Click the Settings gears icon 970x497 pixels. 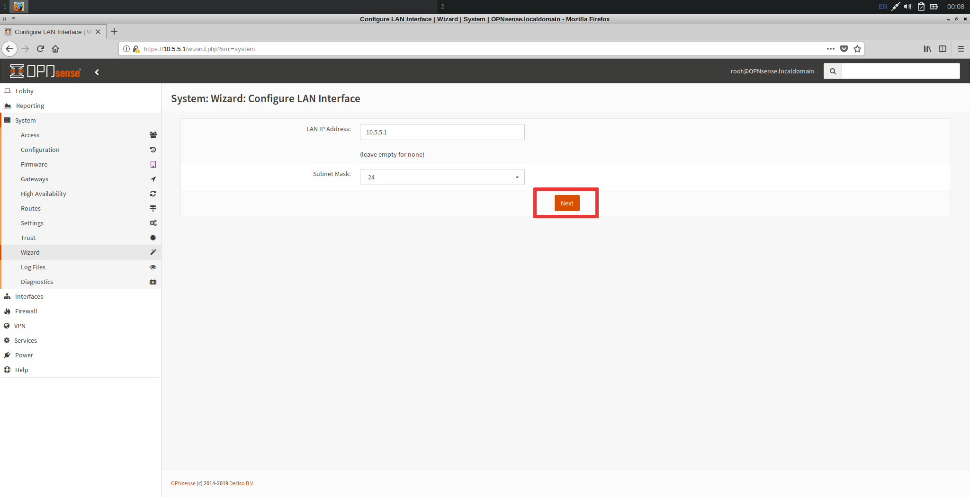coord(153,223)
